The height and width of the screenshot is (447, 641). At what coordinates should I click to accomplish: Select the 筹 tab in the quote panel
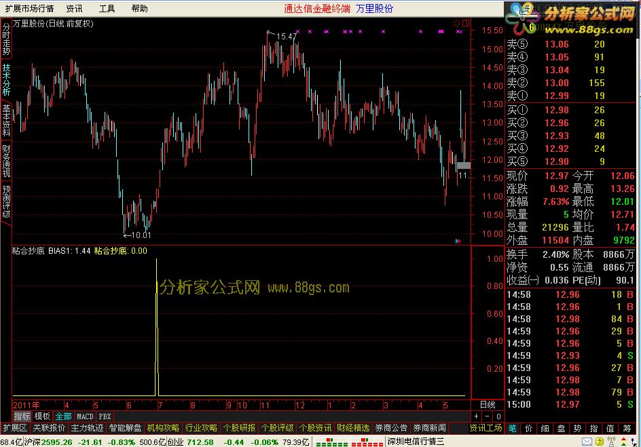(627, 428)
